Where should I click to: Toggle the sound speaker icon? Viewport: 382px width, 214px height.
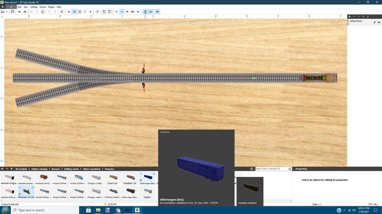coord(157,11)
